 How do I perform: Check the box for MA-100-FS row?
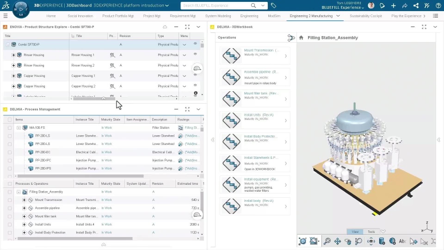[x=10, y=128]
